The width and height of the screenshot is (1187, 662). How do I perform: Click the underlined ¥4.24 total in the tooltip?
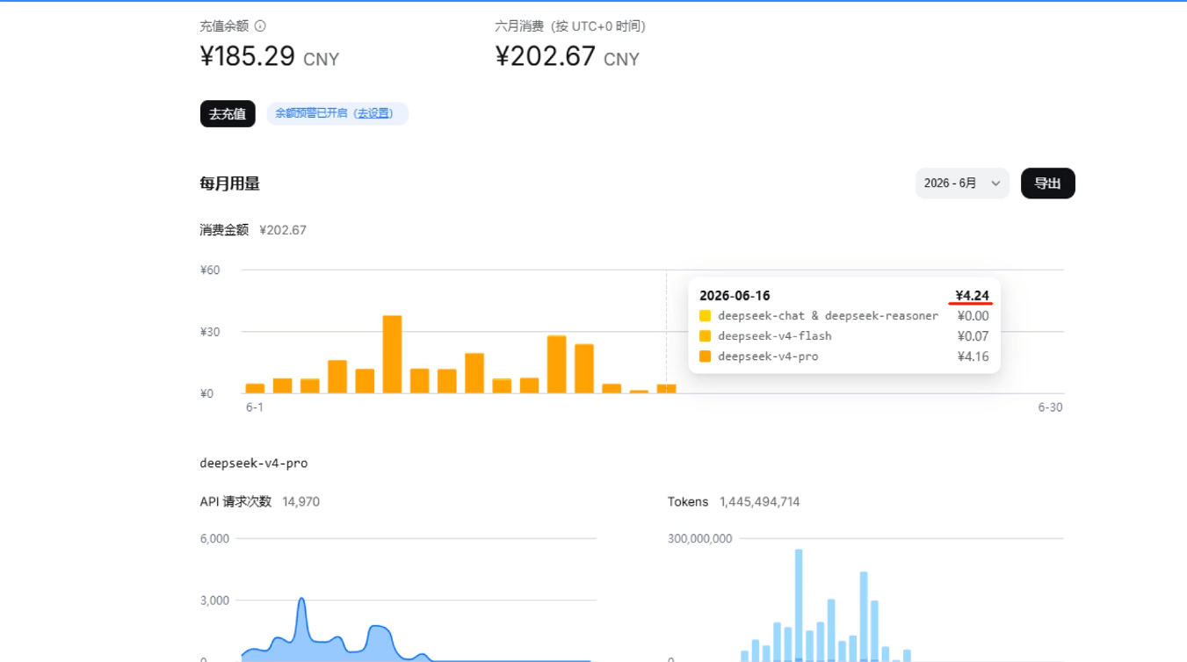coord(973,296)
